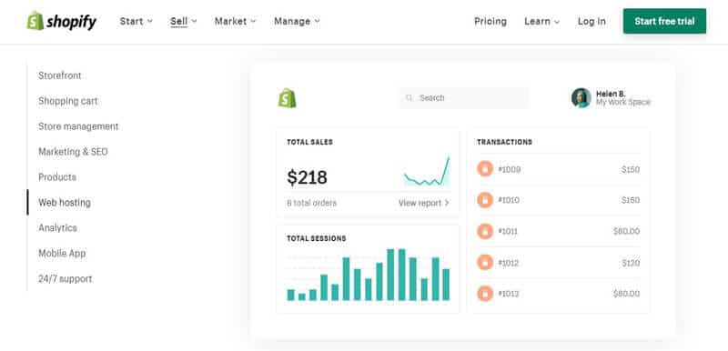Open transaction #1012 orange icon
The height and width of the screenshot is (351, 728).
click(x=485, y=263)
